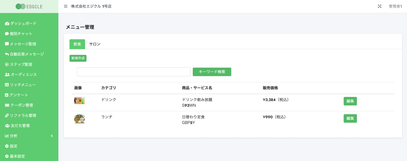Click the fullscreen expand icon

380,6
